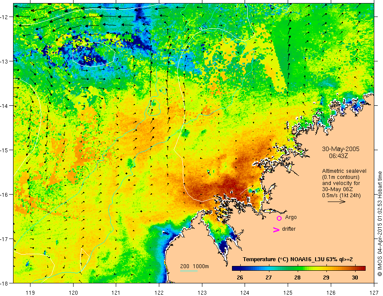Click the color bar tick label 27
The height and width of the screenshot is (296, 383).
(x=269, y=277)
